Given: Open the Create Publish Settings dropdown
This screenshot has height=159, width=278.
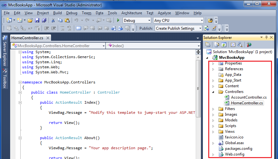Looking at the screenshot, I should 200,28.
